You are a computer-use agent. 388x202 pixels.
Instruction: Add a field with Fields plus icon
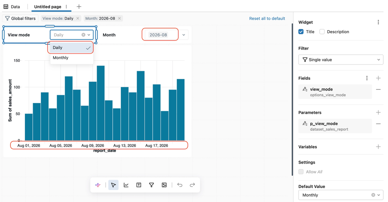click(x=378, y=78)
